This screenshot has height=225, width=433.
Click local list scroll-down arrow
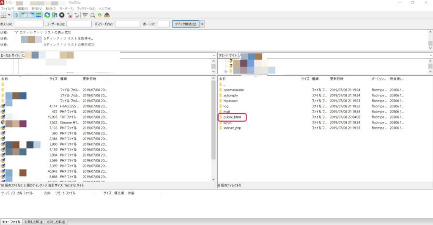coord(214,179)
